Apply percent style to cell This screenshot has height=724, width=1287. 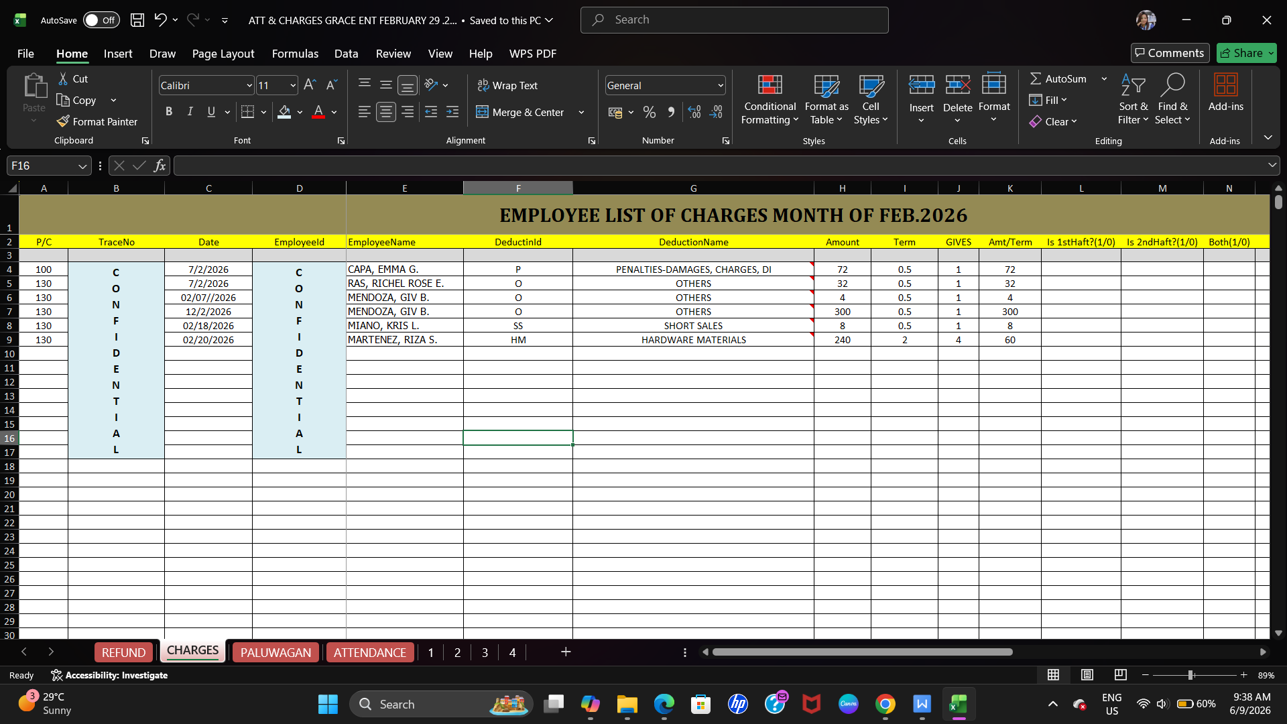[x=650, y=112]
